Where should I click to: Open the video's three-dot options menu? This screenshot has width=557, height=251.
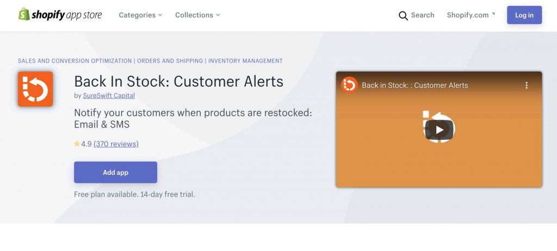tap(527, 85)
